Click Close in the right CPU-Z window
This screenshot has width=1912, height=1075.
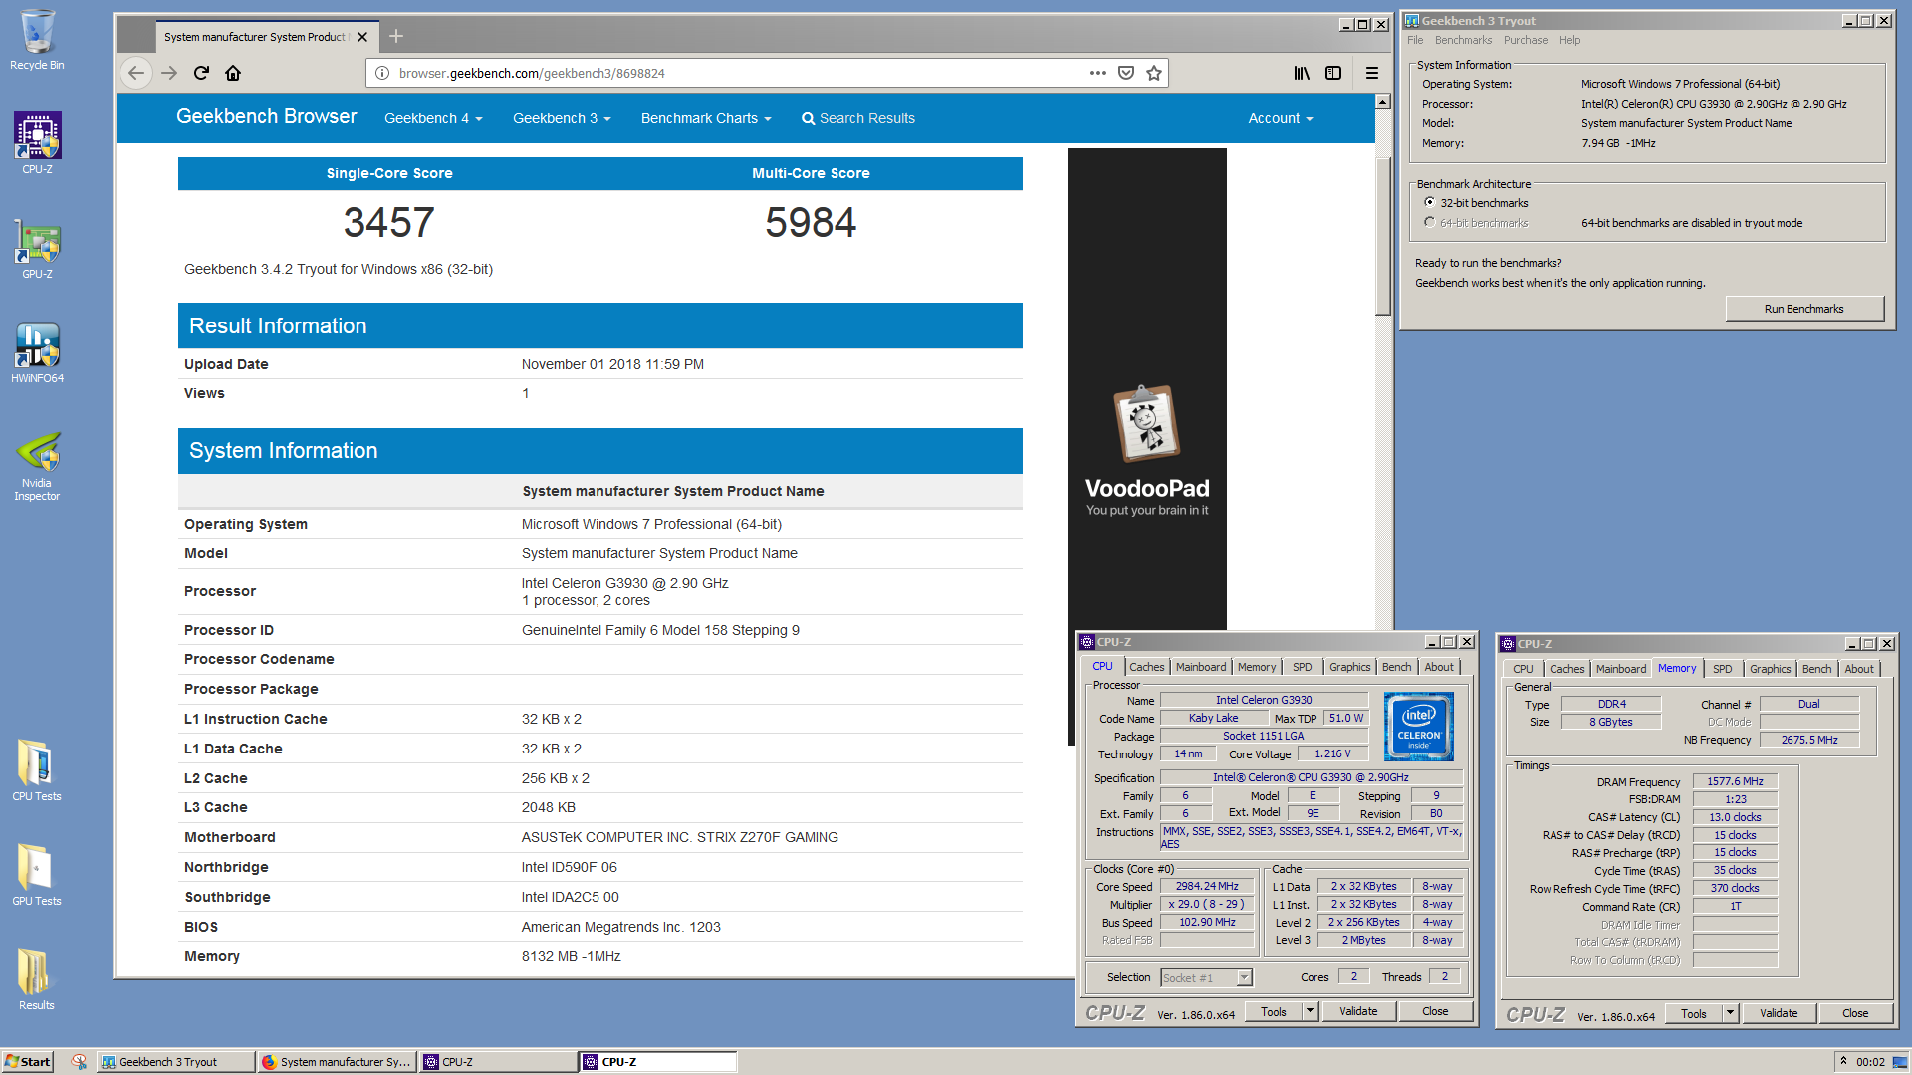1855,1013
